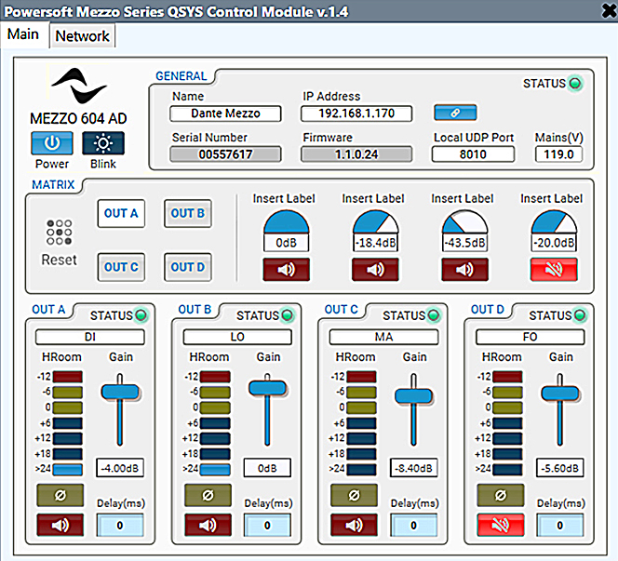The height and width of the screenshot is (561, 618).
Task: Click the OUT A gain value -4.00dB
Action: coord(120,468)
